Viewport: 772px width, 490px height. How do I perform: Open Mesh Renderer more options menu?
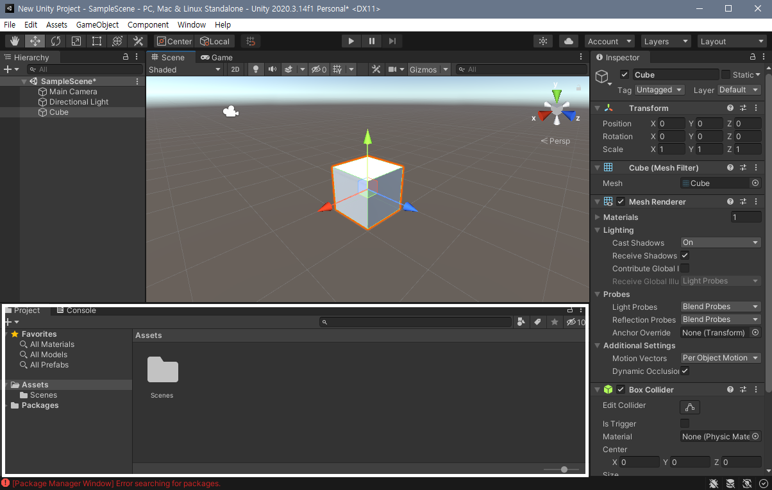point(757,201)
